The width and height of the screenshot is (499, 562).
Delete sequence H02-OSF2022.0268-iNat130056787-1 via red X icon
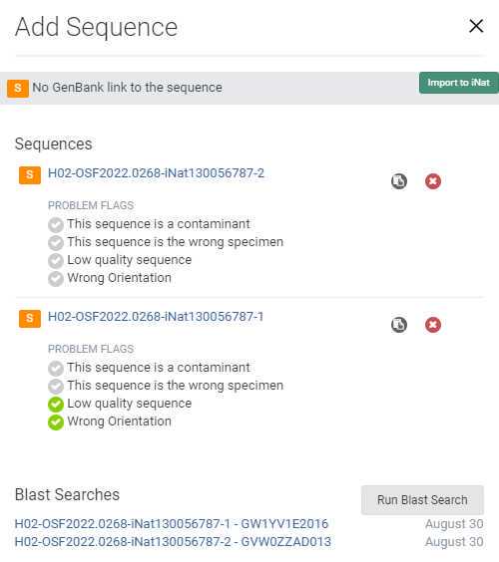click(433, 325)
